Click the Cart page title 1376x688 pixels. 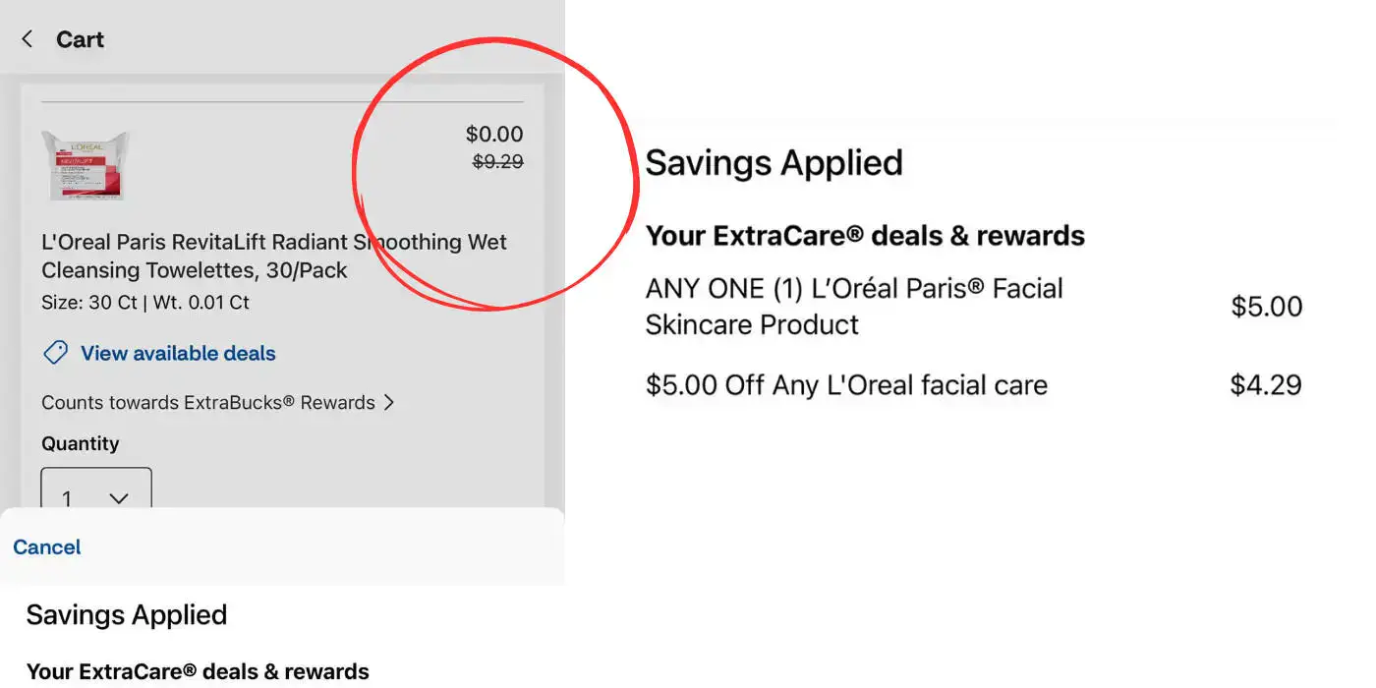pyautogui.click(x=80, y=39)
